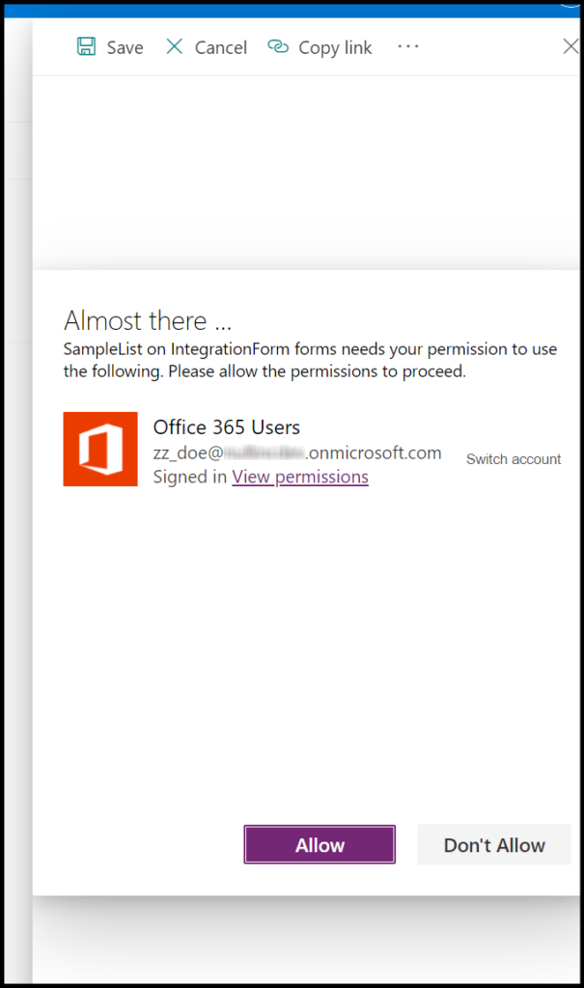Click the Save text label

click(x=125, y=48)
